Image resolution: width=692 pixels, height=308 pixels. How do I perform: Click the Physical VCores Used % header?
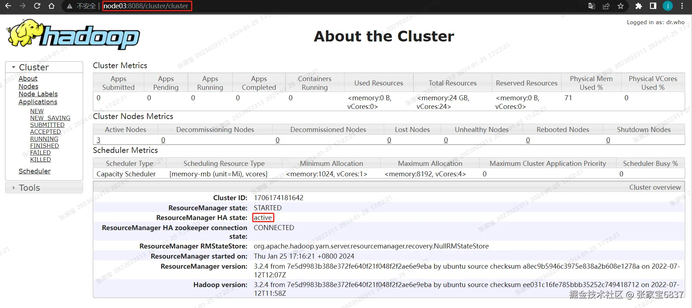653,83
